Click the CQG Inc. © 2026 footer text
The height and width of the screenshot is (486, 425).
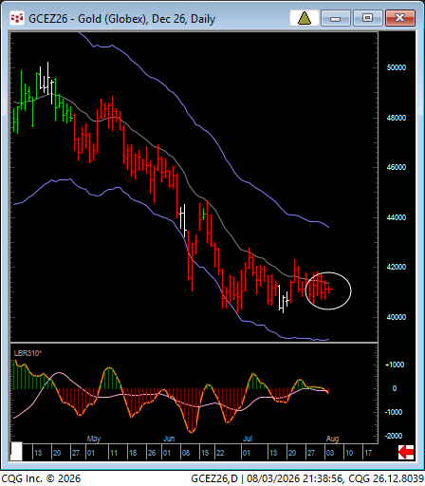(41, 478)
